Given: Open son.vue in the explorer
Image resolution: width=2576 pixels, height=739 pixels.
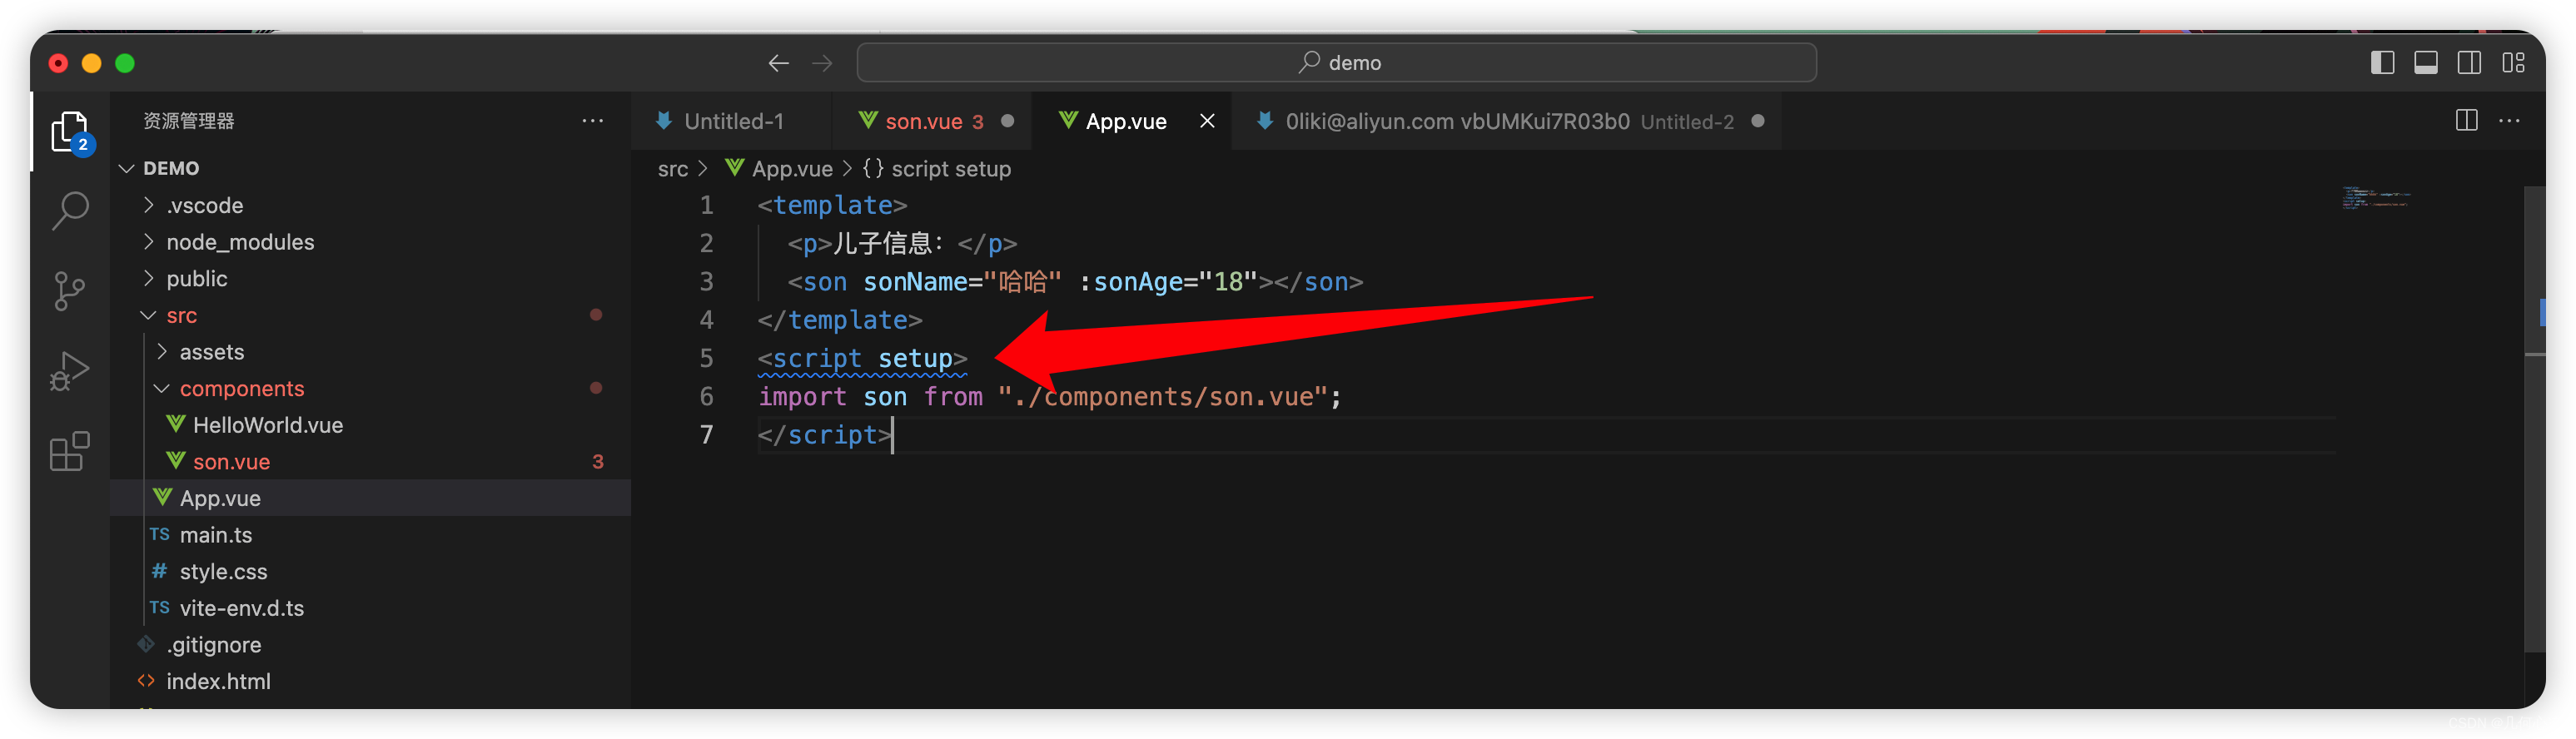Looking at the screenshot, I should click(370, 461).
